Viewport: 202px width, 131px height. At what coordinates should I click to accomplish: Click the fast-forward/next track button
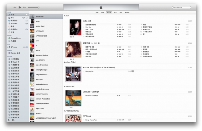25,7
